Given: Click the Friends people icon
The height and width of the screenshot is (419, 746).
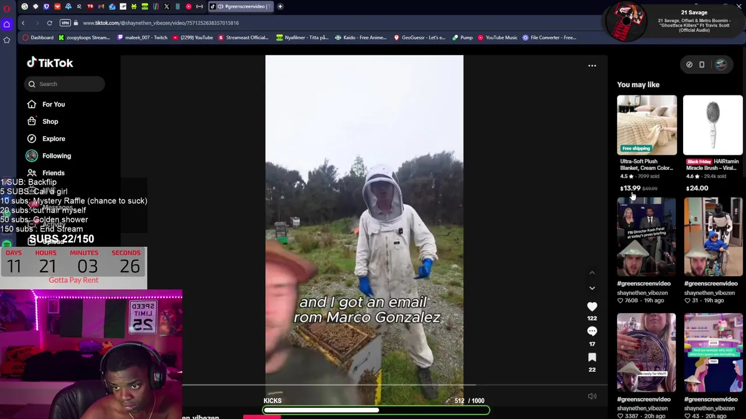Looking at the screenshot, I should [31, 173].
